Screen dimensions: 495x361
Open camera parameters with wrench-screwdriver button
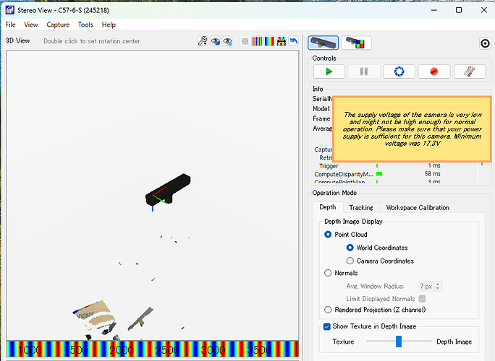pyautogui.click(x=470, y=71)
